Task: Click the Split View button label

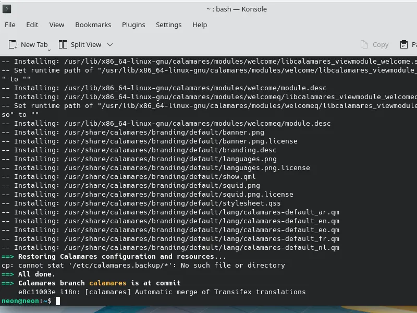Action: 86,44
